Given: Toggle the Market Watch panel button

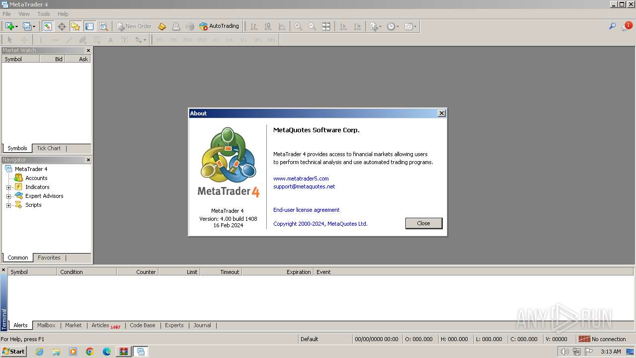Looking at the screenshot, I should [48, 26].
